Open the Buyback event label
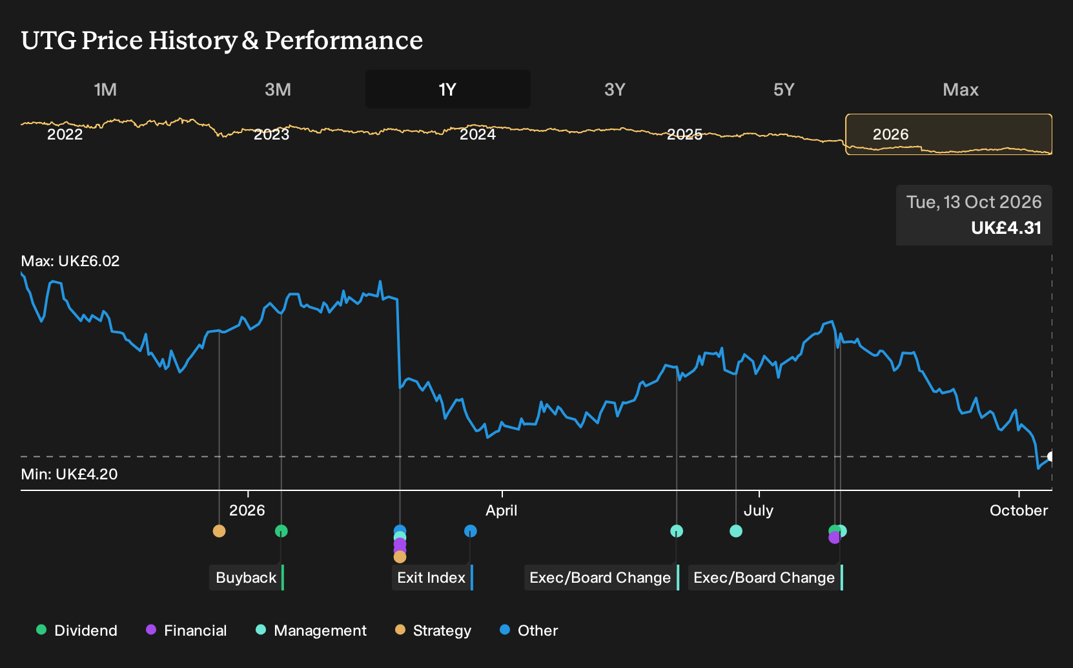The image size is (1073, 668). pyautogui.click(x=247, y=578)
